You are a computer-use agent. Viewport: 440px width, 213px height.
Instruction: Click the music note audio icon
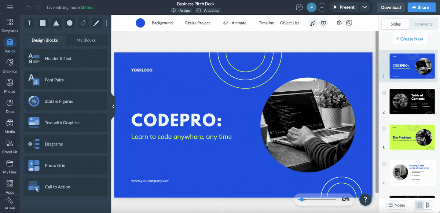point(312,23)
